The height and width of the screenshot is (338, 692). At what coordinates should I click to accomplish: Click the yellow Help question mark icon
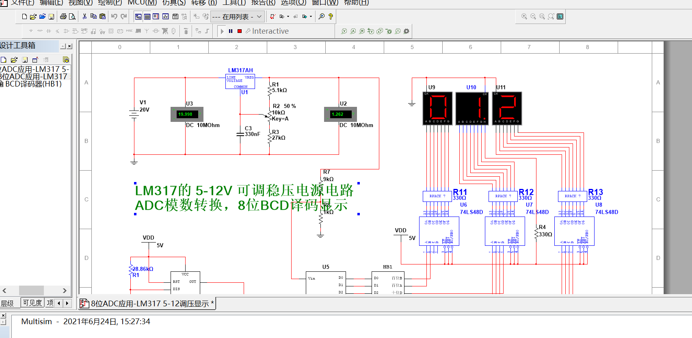(331, 17)
